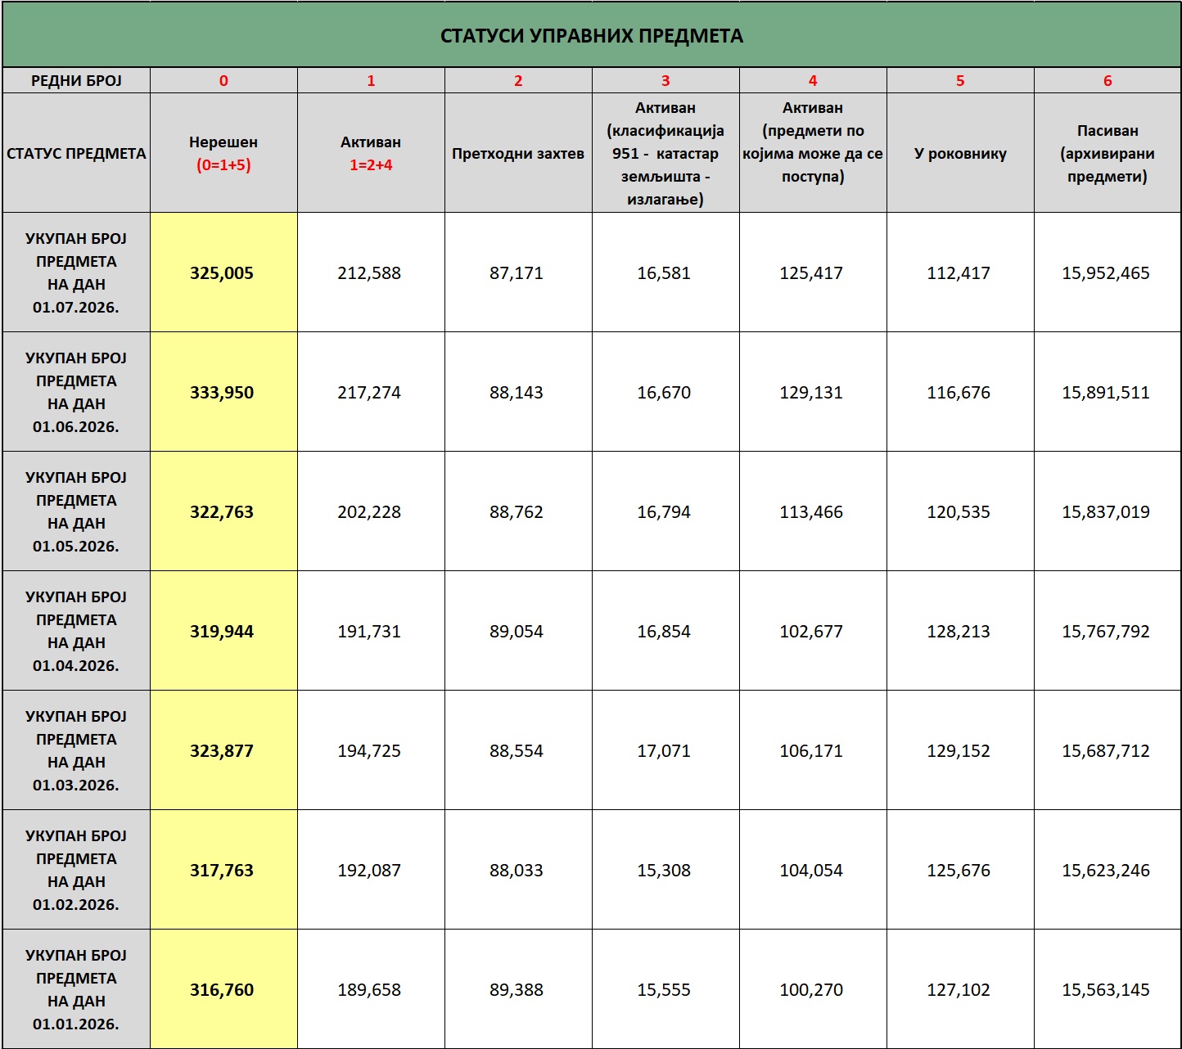The height and width of the screenshot is (1049, 1182).
Task: Select the value 192,087
Action: (x=369, y=871)
